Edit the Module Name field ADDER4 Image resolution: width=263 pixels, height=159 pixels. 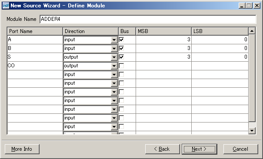pyautogui.click(x=148, y=19)
